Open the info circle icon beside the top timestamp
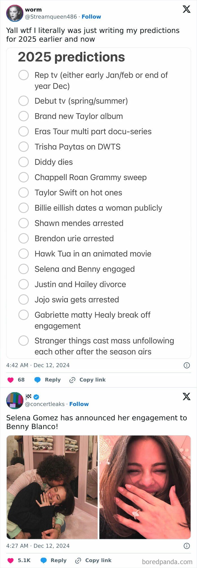Screen dimensions: 197x568 pyautogui.click(x=186, y=365)
